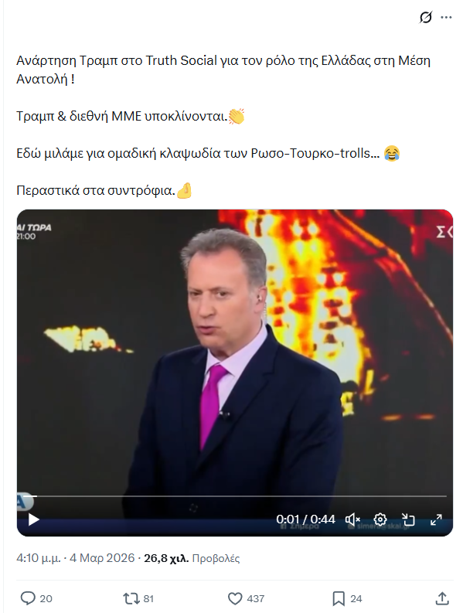Click the 81 reposts count
Viewport: 463px width, 613px height.
tap(148, 598)
